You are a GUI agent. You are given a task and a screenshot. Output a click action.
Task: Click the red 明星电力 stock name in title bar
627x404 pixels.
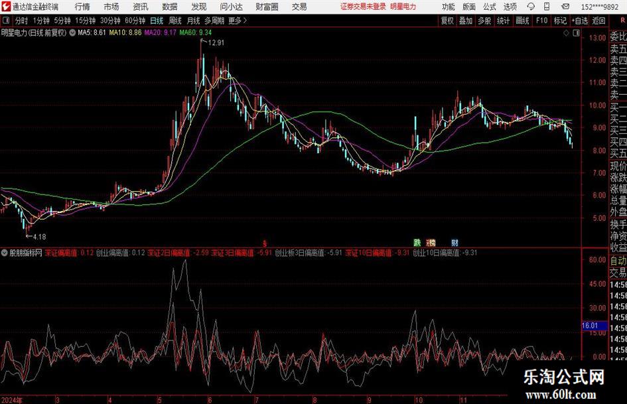click(x=403, y=7)
